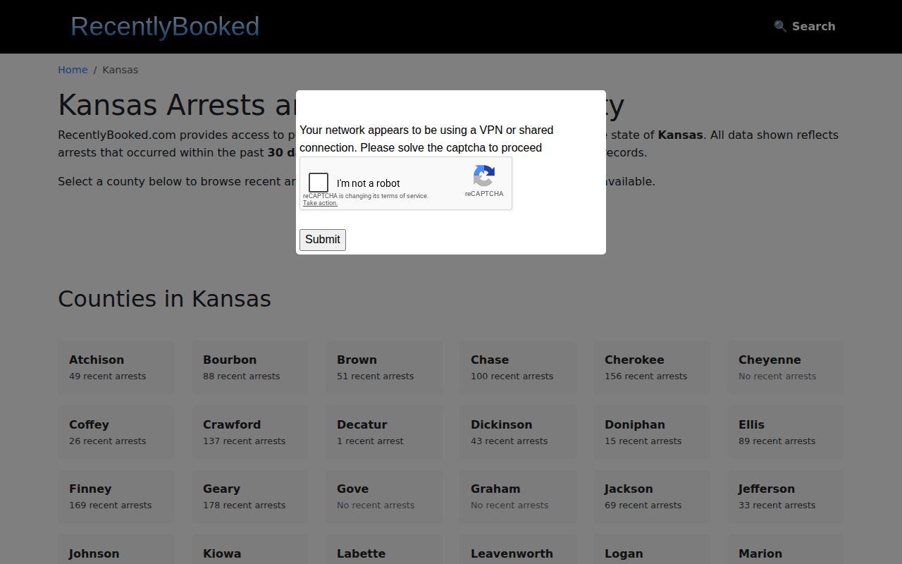Open the Marion county card
902x564 pixels.
click(786, 550)
